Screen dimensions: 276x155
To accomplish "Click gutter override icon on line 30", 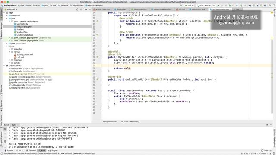I will pos(97,57).
